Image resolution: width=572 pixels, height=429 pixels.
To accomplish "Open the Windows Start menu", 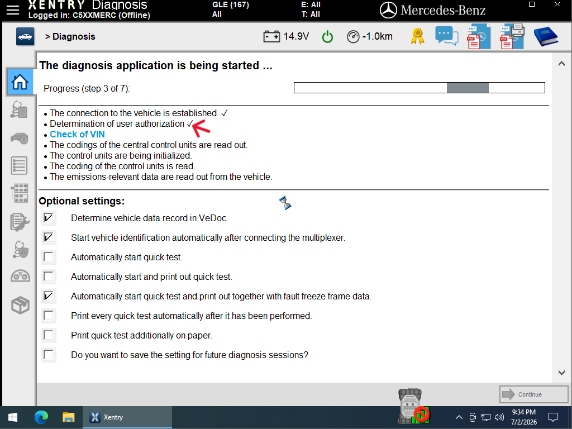I will 13,417.
